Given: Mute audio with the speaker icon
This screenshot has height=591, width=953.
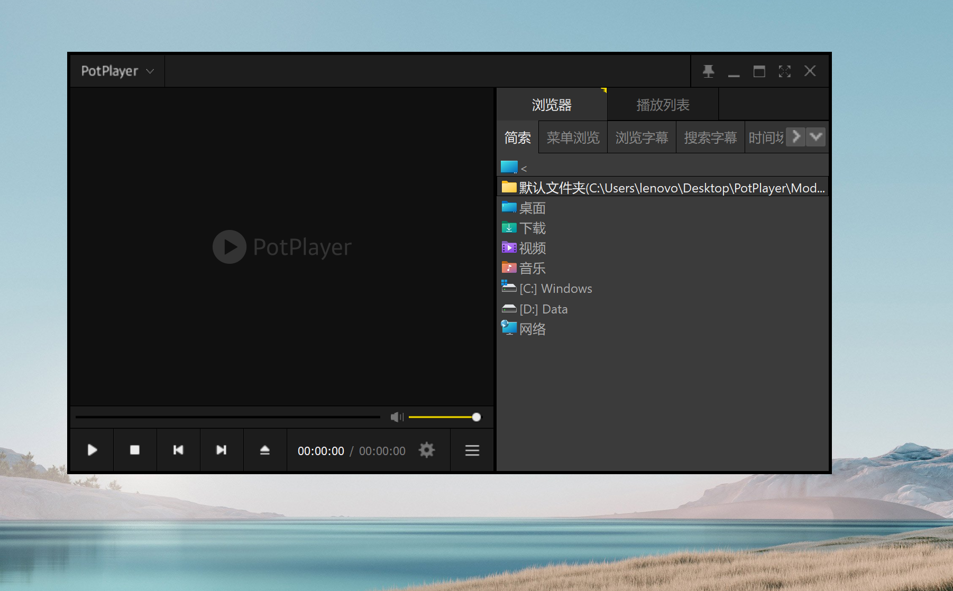Looking at the screenshot, I should click(397, 417).
